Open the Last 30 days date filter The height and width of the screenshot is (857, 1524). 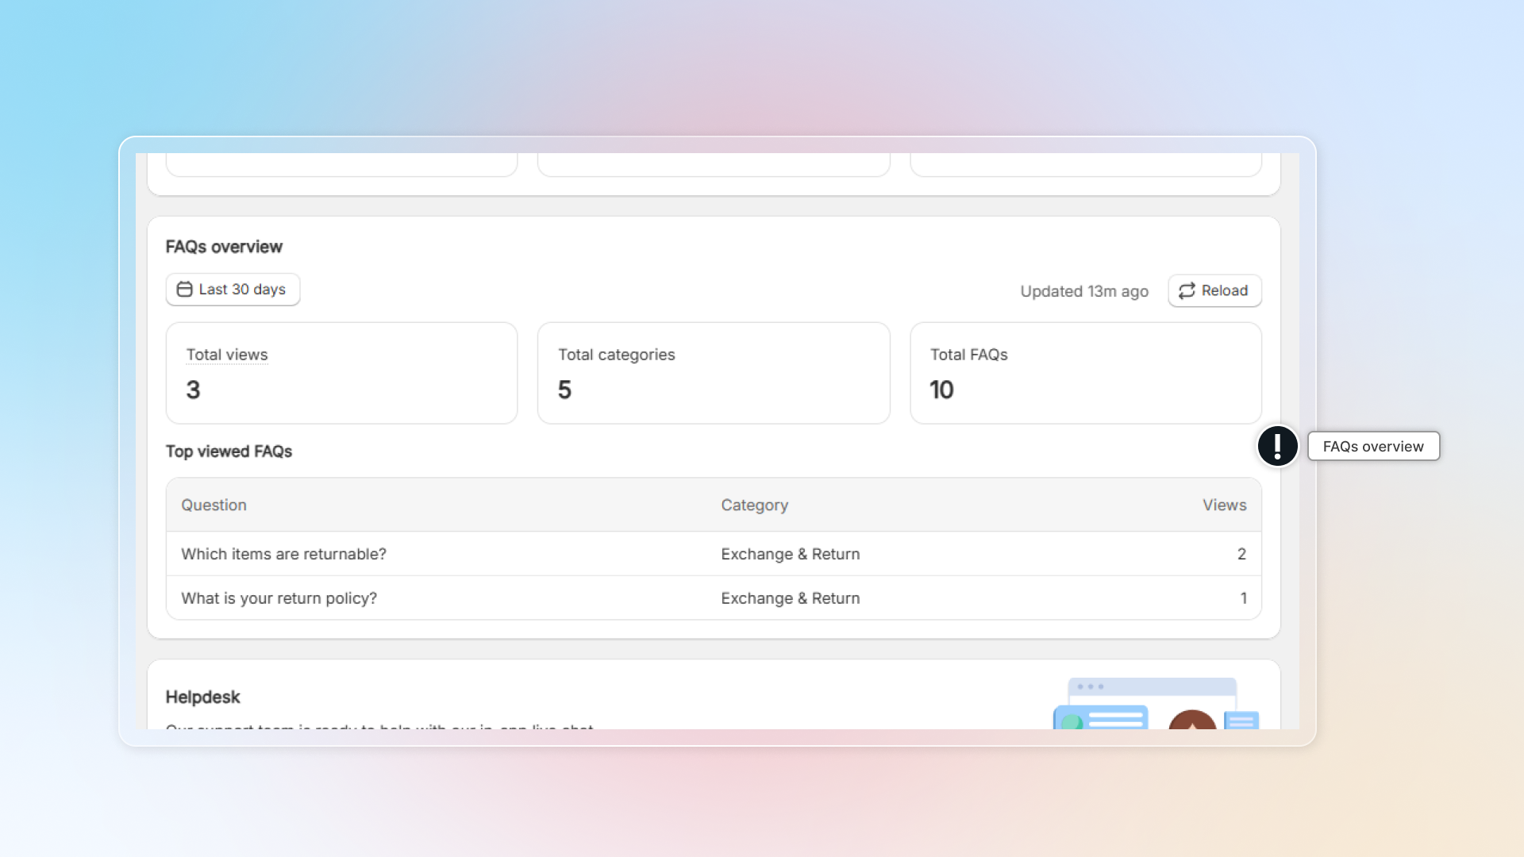[x=233, y=290]
